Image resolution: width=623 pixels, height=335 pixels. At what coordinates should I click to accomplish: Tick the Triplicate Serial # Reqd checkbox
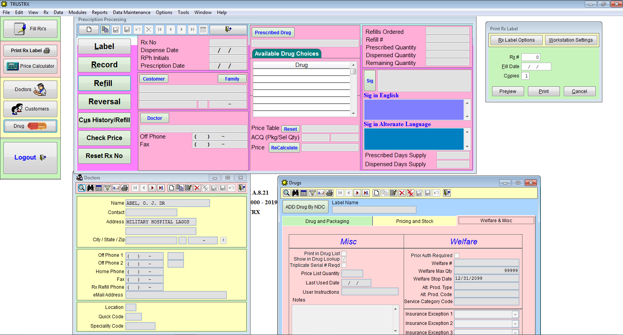(x=344, y=265)
